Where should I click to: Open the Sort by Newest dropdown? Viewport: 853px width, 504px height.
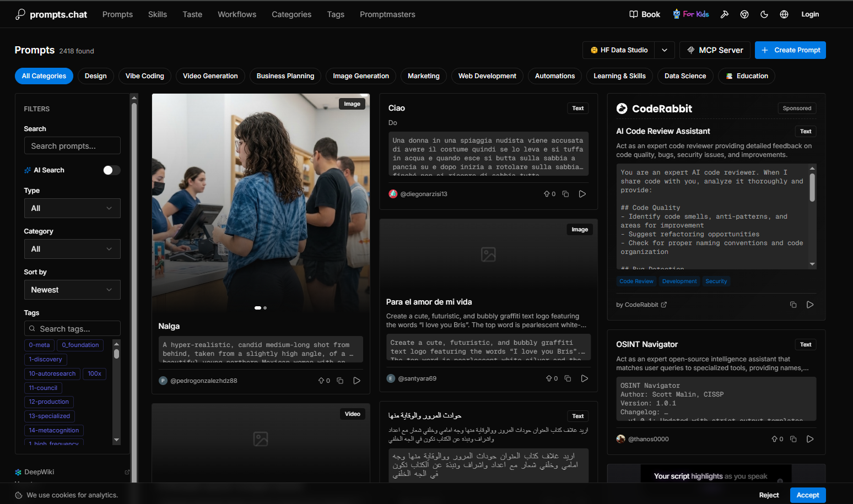72,290
